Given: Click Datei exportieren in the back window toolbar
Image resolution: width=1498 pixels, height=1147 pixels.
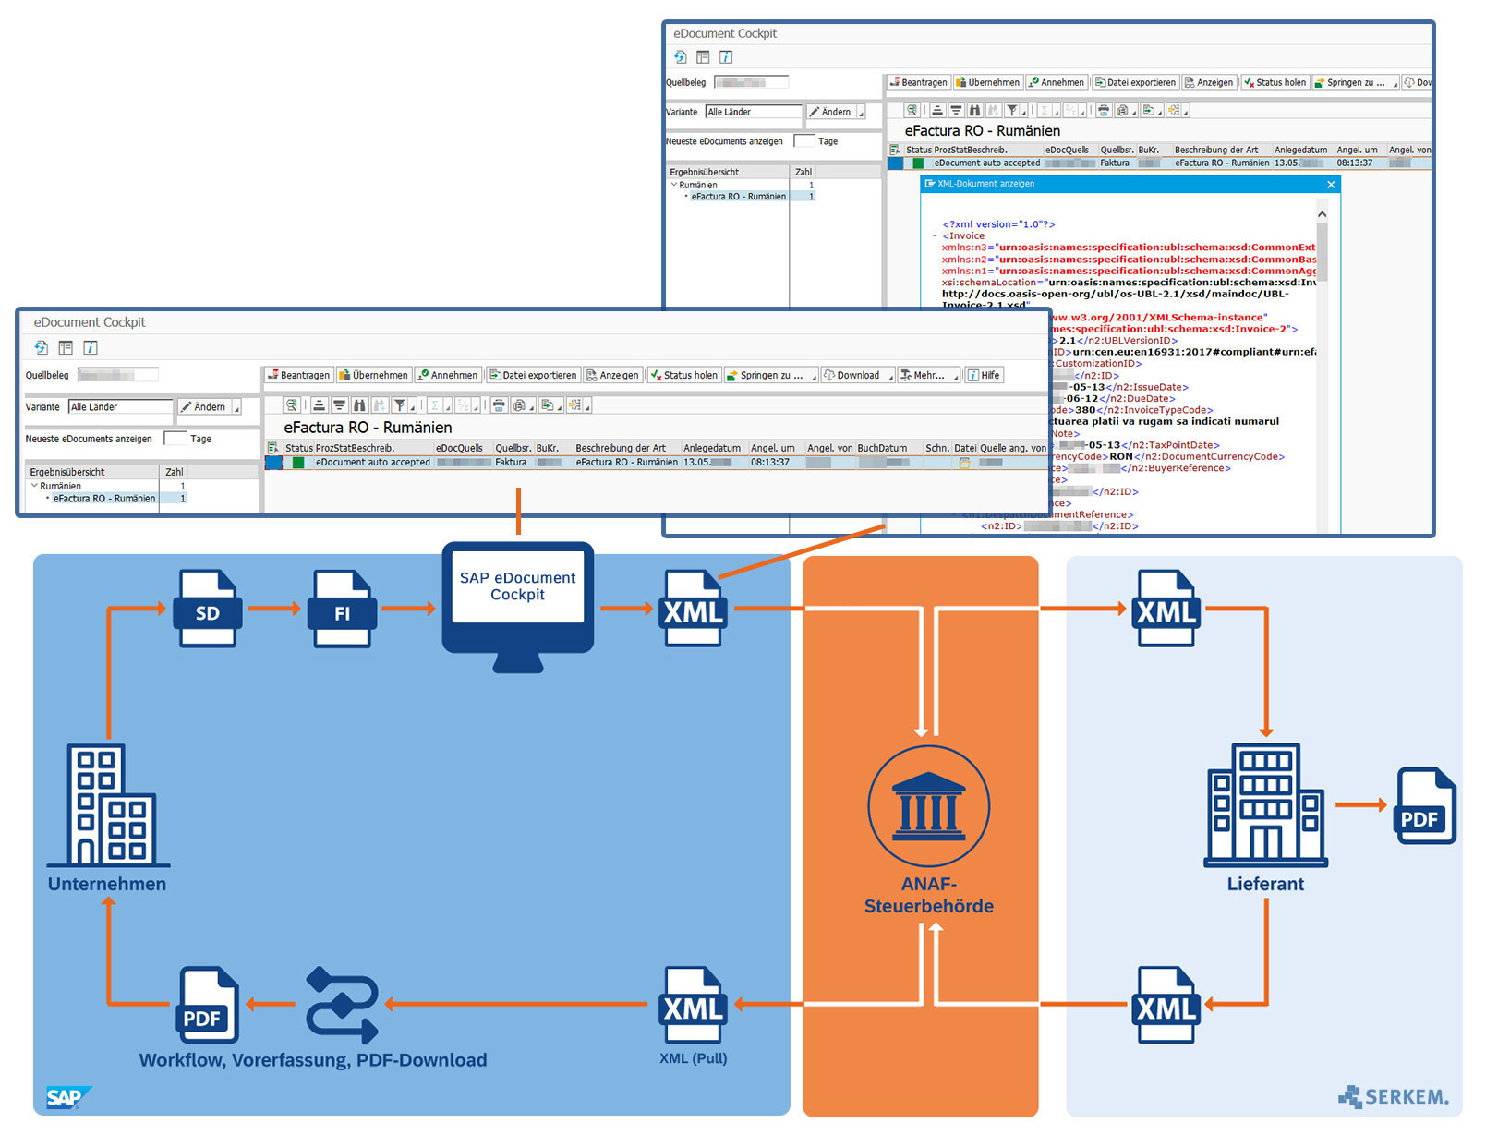Looking at the screenshot, I should pyautogui.click(x=1135, y=83).
